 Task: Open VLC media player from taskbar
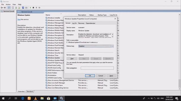pos(36,98)
